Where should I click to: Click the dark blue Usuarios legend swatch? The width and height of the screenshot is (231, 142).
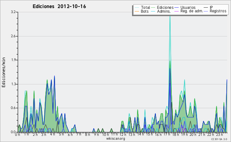click(176, 8)
